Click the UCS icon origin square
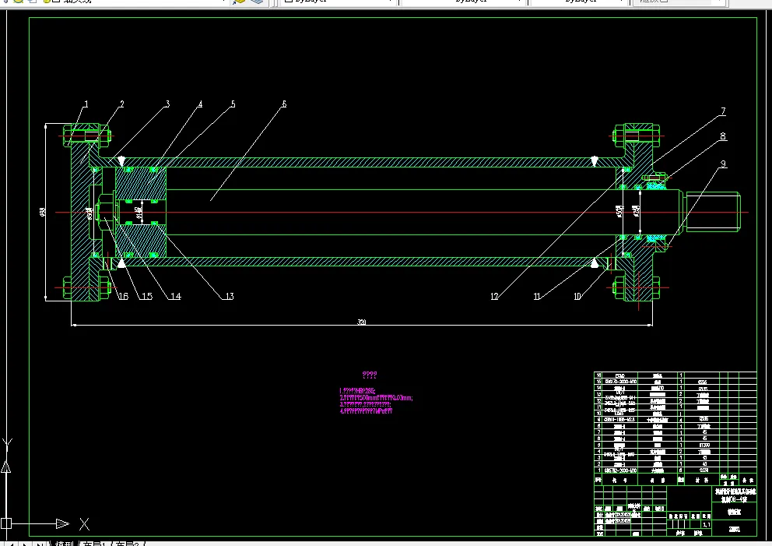772x546 pixels. 6,523
